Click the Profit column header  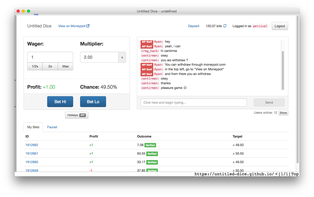point(94,136)
